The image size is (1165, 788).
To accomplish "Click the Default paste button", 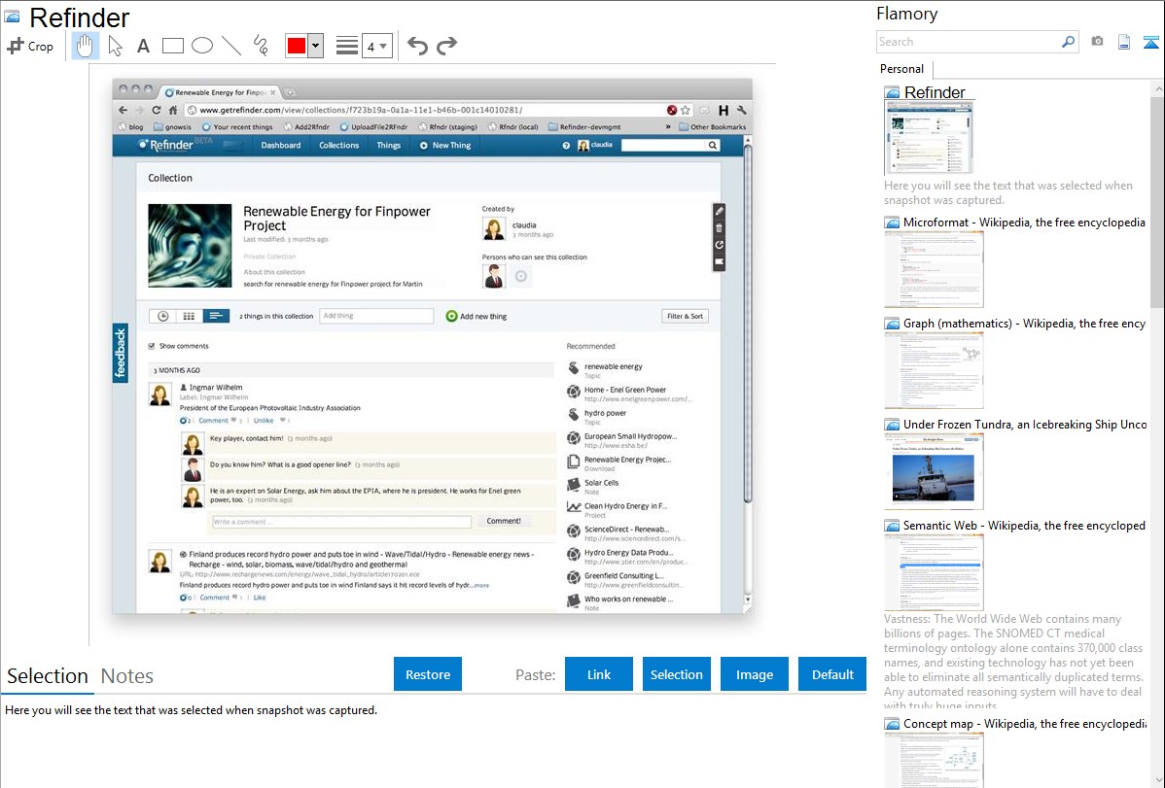I will [x=832, y=674].
